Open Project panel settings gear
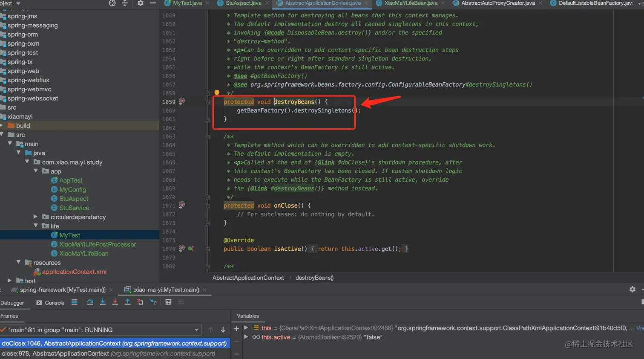 tap(141, 3)
